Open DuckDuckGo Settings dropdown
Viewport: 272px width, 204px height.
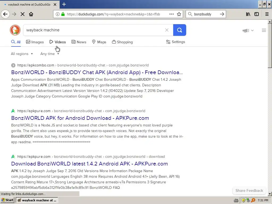click(176, 42)
